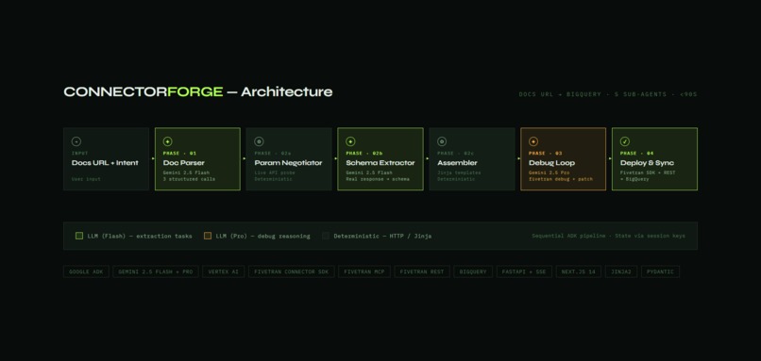761x361 pixels.
Task: Click the JINJA2 tag
Action: click(621, 271)
